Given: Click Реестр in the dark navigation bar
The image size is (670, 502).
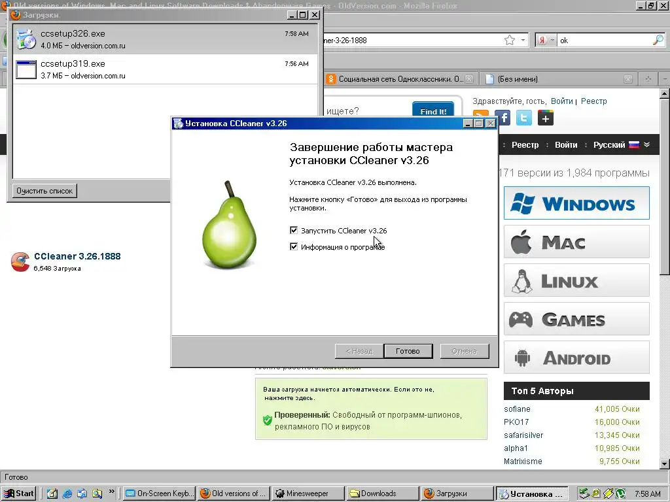Looking at the screenshot, I should [x=525, y=144].
